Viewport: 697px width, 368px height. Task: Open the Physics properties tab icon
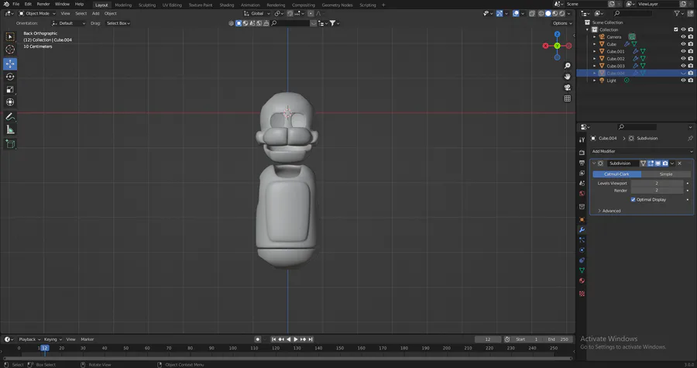pyautogui.click(x=582, y=250)
